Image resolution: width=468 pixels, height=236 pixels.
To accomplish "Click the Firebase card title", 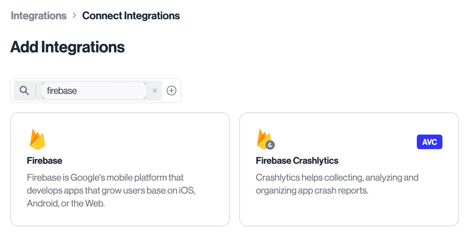I will 45,160.
